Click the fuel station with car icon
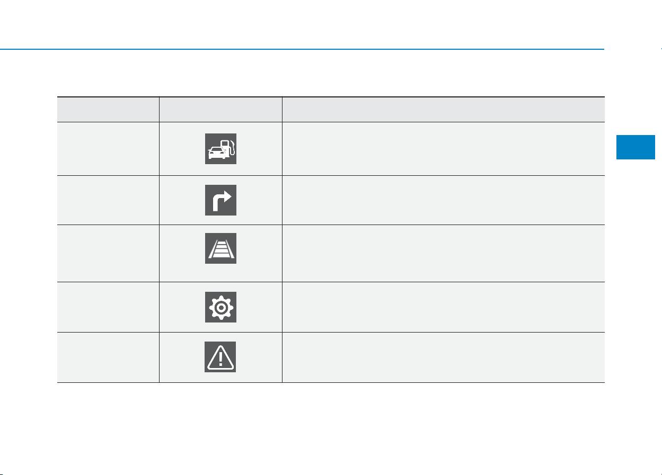The image size is (662, 475). (220, 149)
